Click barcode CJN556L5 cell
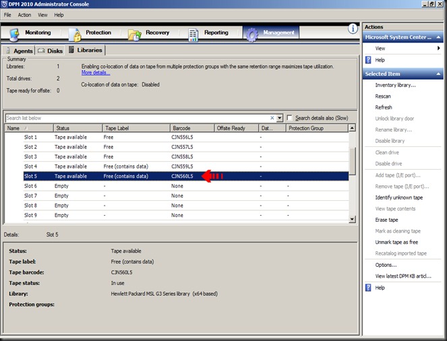Screen dimensions: 447x341 pyautogui.click(x=182, y=137)
